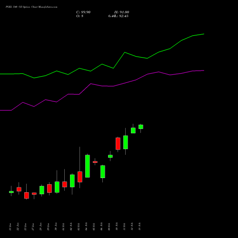Click the thin red candle above 05 Feb
The width and height of the screenshot is (238, 238).
click(x=95, y=162)
